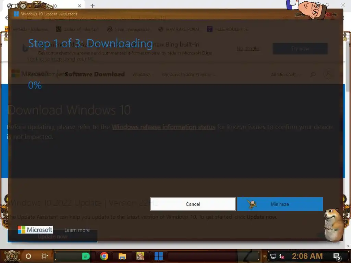This screenshot has width=351, height=263.
Task: Open Cortana circle on the taskbar
Action: pos(28,256)
